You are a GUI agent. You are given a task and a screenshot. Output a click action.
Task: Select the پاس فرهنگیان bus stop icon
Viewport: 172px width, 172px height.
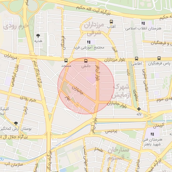coord(159,58)
